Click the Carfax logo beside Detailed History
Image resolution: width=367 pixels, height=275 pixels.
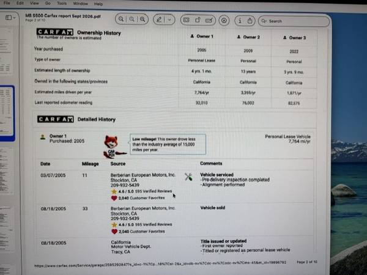pyautogui.click(x=56, y=119)
